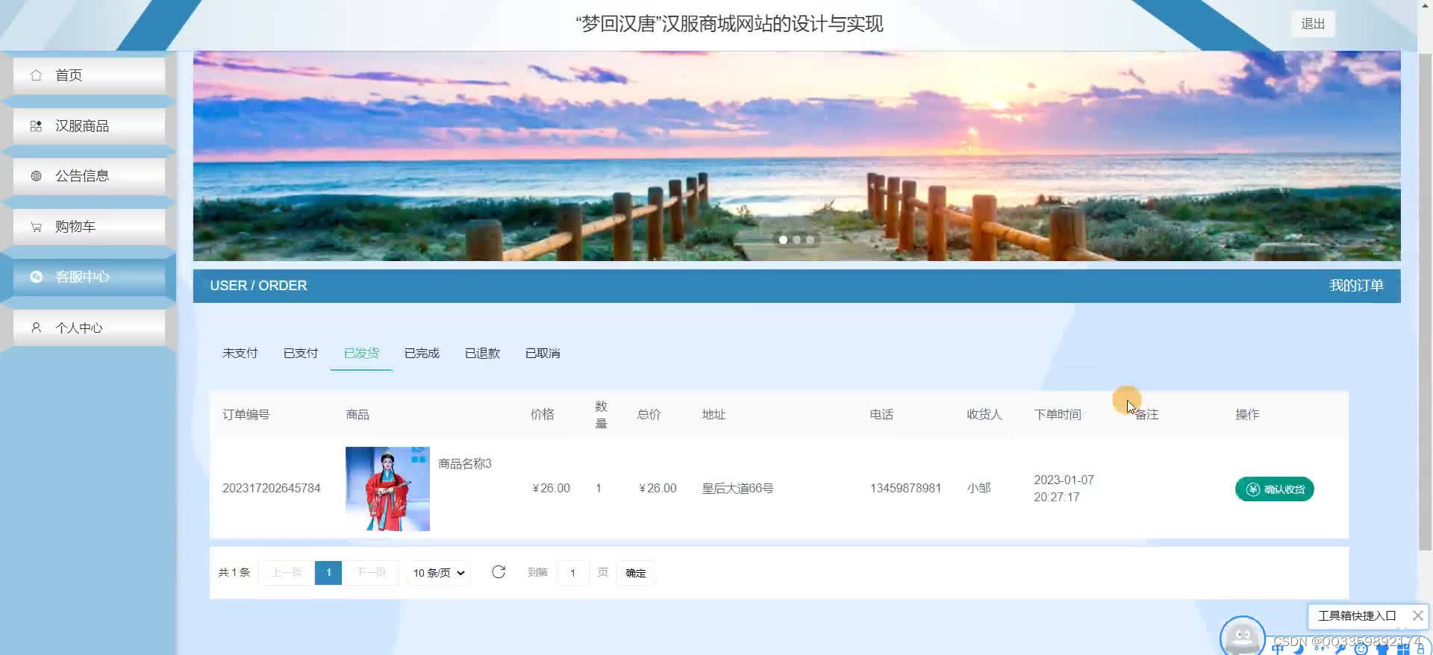Click the 订单编号 column header

[246, 414]
